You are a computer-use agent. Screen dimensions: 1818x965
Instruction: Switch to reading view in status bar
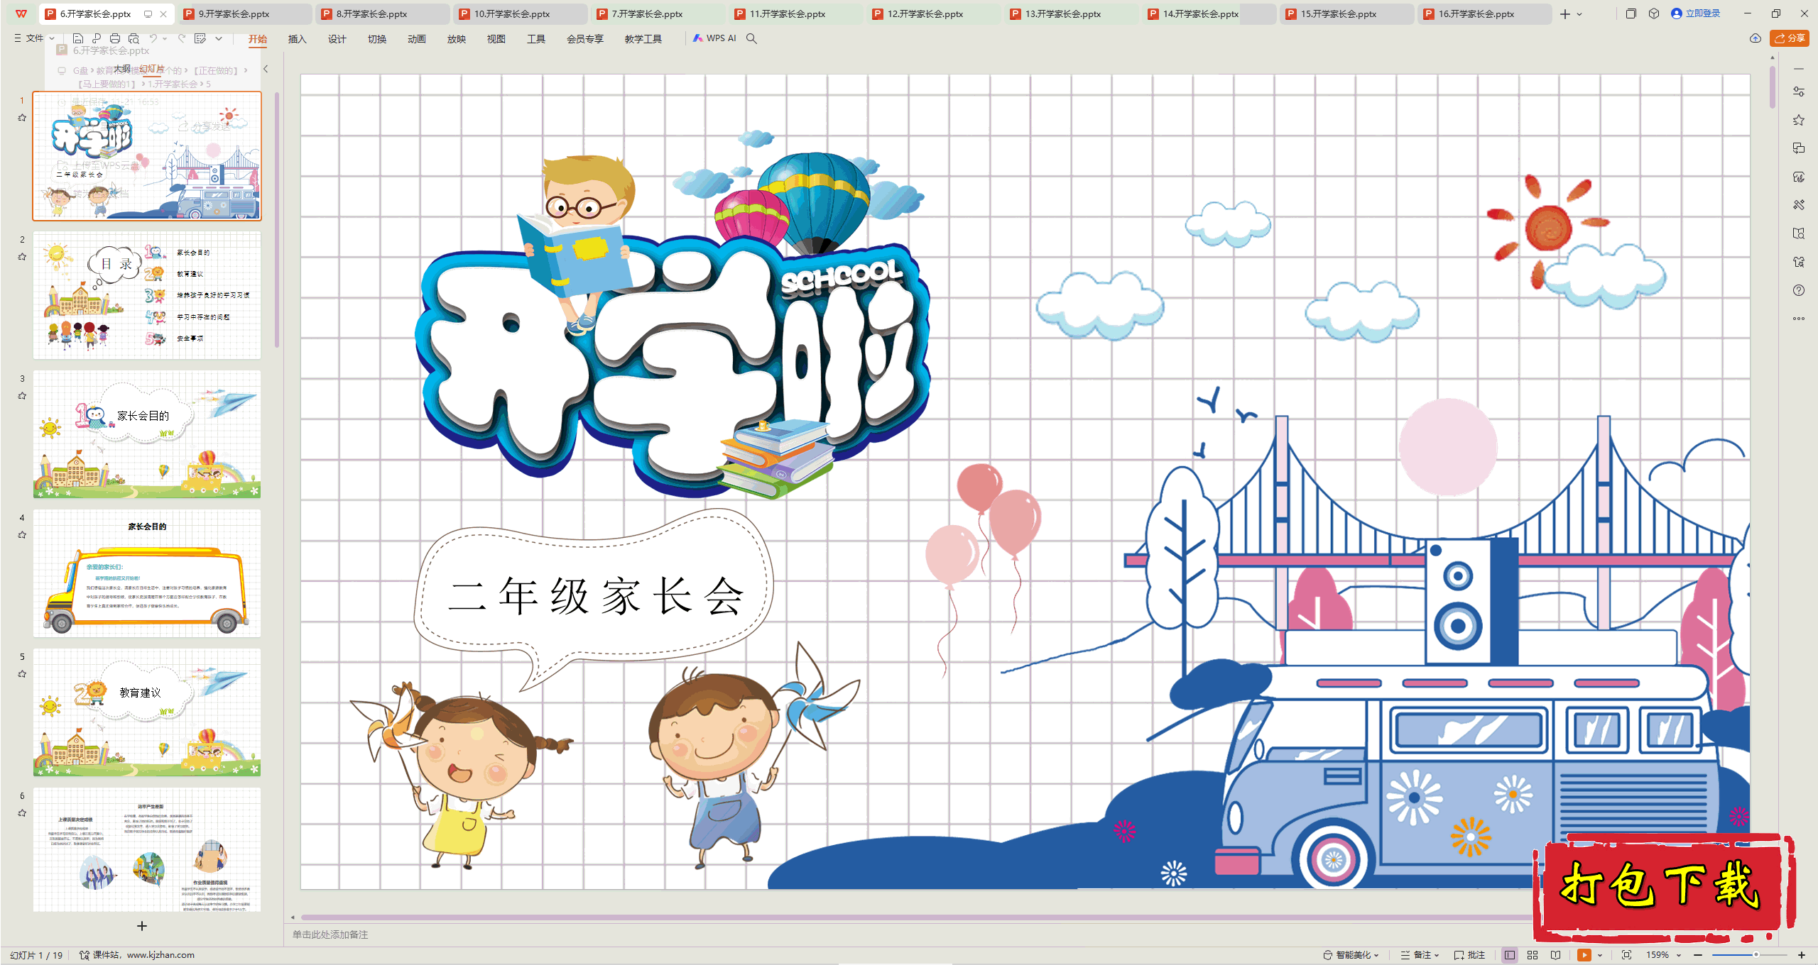(1556, 955)
